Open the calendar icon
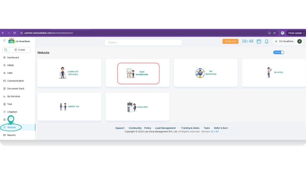Viewport: 306px width, 175px height. [259, 41]
